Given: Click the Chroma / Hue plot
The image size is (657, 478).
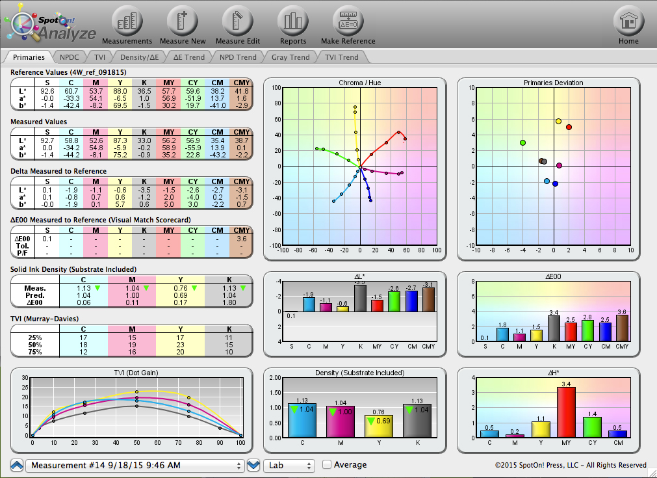Looking at the screenshot, I should [360, 166].
